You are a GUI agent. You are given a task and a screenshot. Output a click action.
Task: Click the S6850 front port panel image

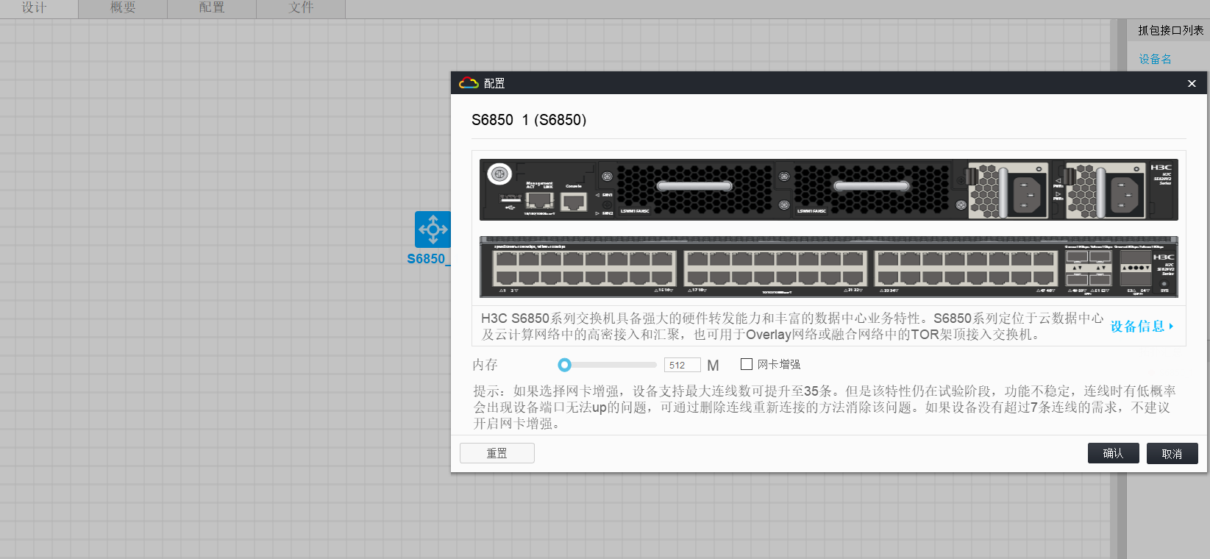click(x=828, y=267)
